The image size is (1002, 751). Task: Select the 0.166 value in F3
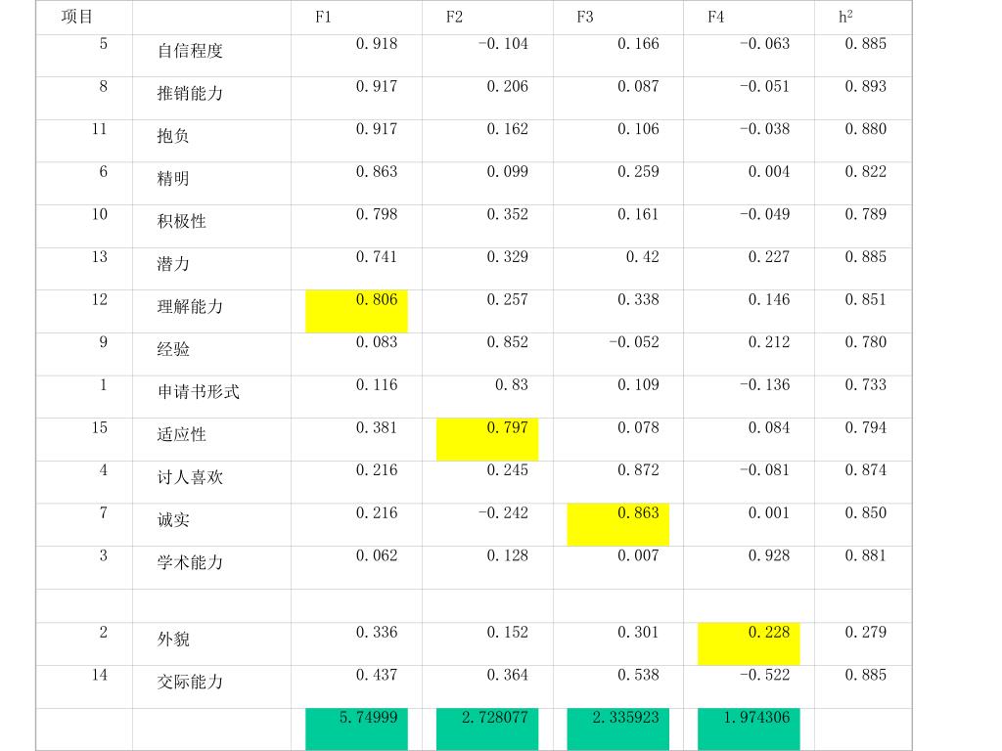638,44
